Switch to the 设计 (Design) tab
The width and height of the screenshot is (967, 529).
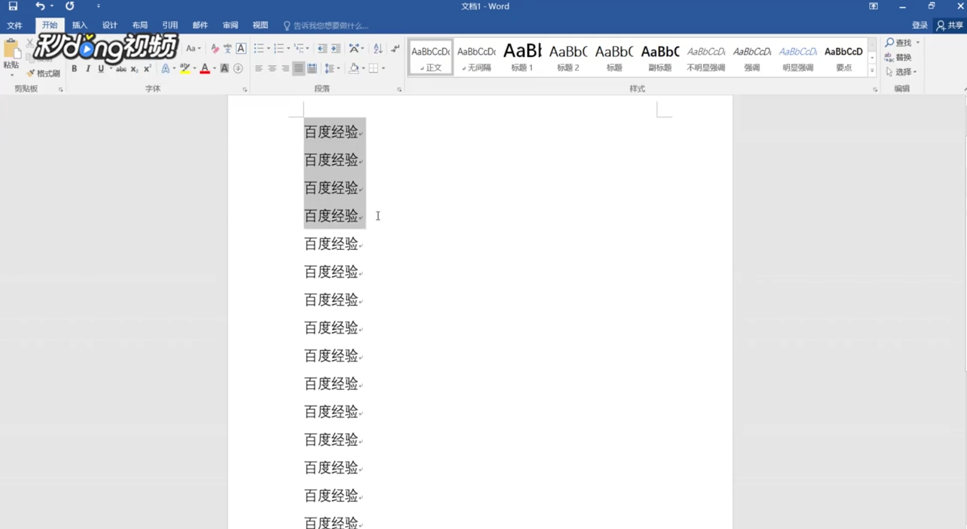(110, 26)
